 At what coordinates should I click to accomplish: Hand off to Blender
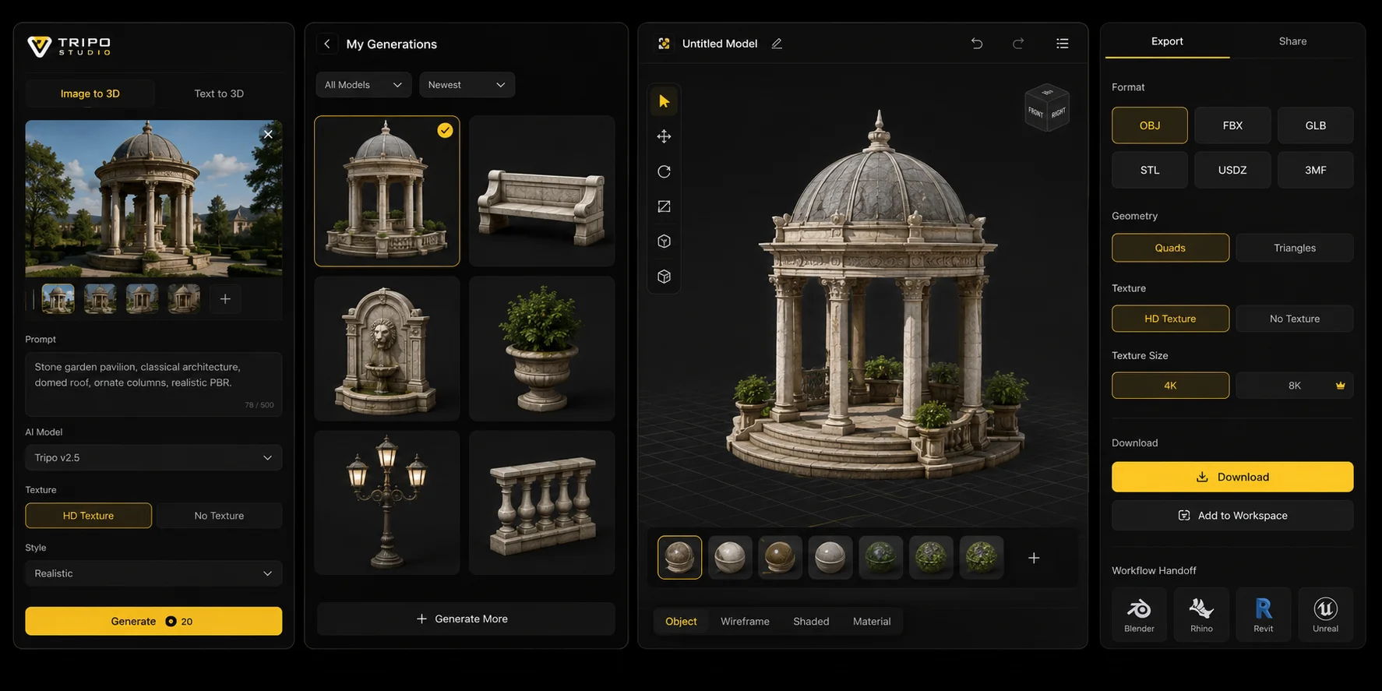point(1139,615)
